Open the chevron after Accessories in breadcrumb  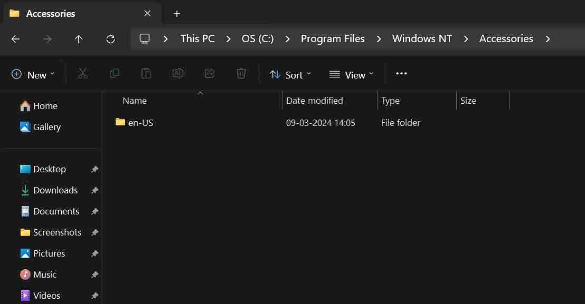548,38
